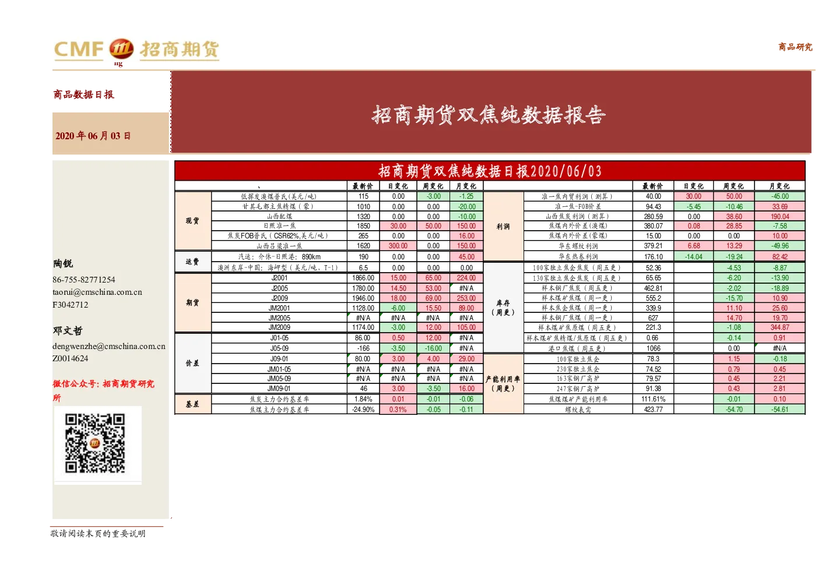Click the 焦煤主力合约基差率 row label
The image size is (818, 578).
(x=280, y=410)
